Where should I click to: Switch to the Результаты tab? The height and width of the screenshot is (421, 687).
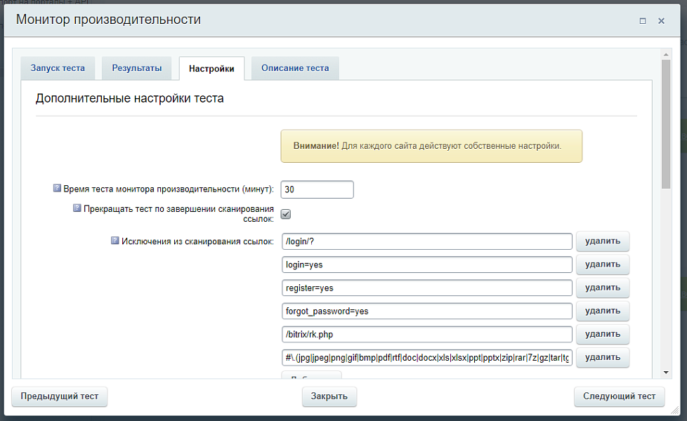click(x=137, y=69)
